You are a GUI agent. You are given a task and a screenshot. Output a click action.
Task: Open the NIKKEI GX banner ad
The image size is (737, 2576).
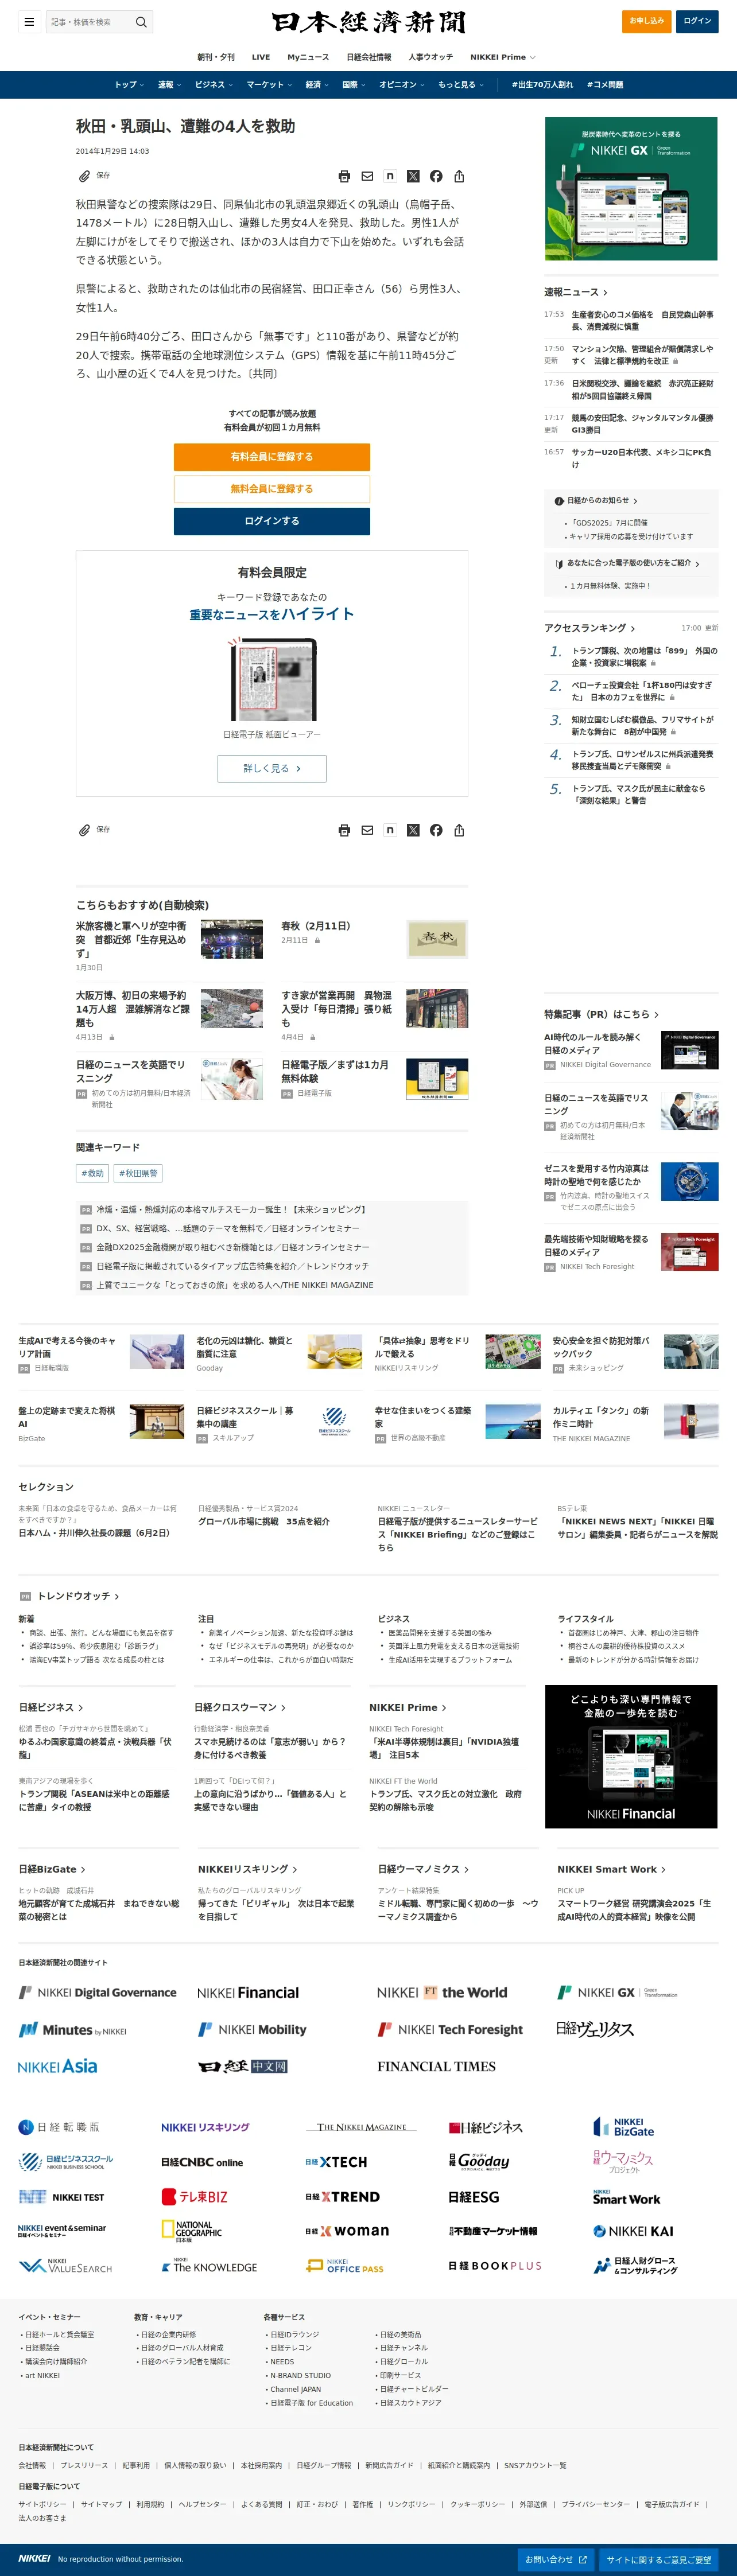point(631,189)
